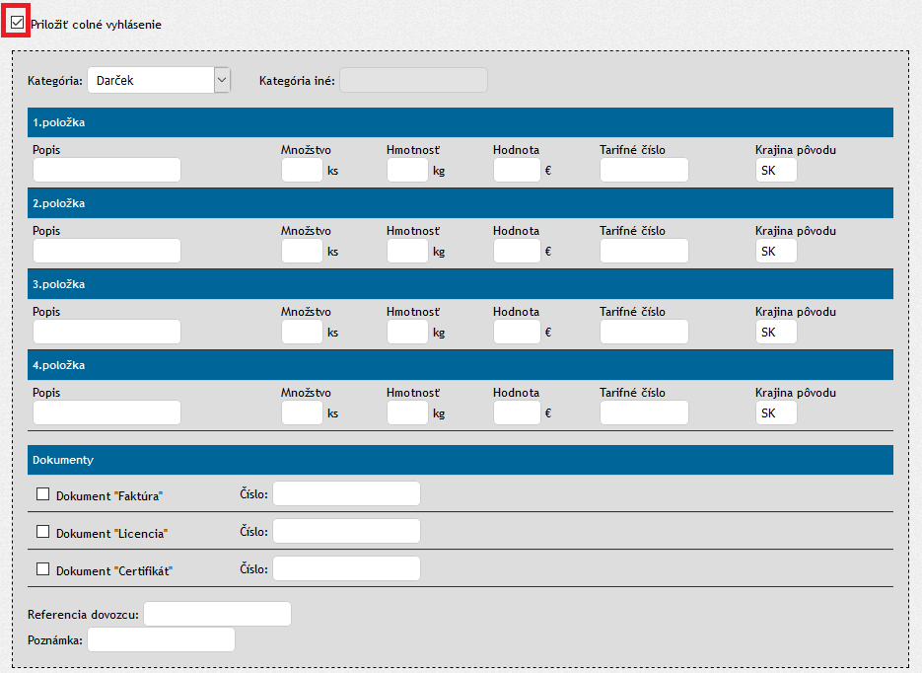Image resolution: width=922 pixels, height=673 pixels.
Task: Click the Referencia dovozcu input field
Action: coord(217,614)
